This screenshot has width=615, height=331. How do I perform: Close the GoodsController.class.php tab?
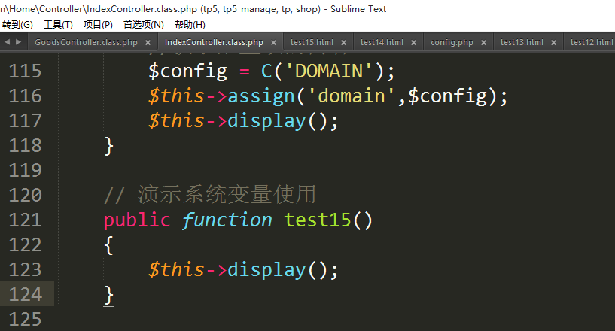[x=147, y=43]
